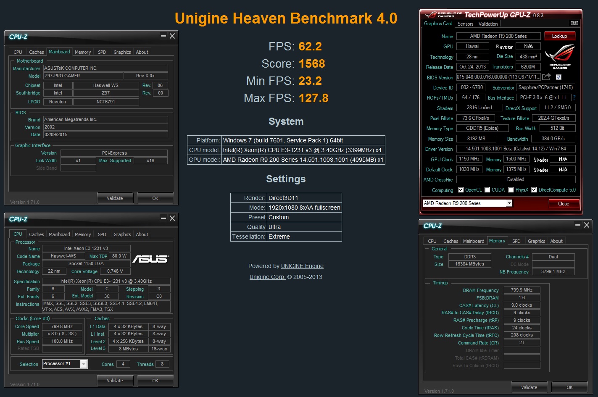Click the NB Frequency 3799.1 MHz value
The width and height of the screenshot is (598, 397).
click(553, 271)
